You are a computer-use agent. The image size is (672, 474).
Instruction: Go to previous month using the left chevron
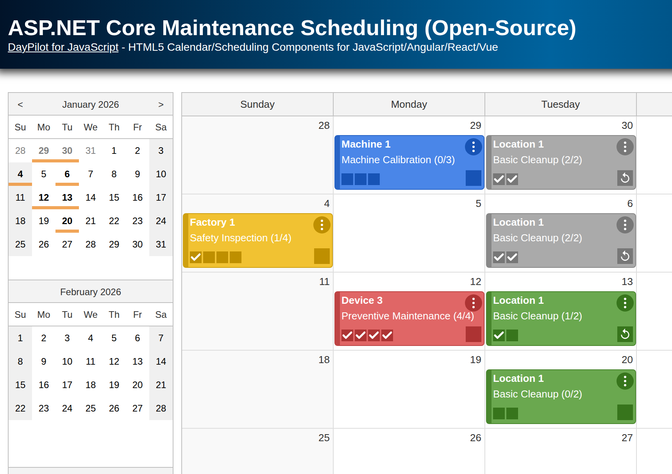(20, 104)
